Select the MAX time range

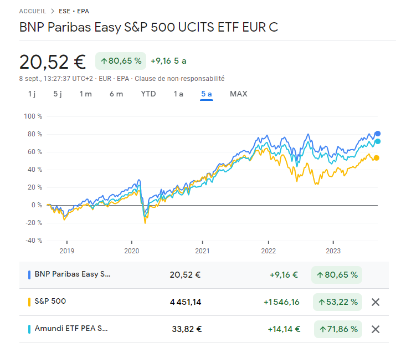(239, 94)
